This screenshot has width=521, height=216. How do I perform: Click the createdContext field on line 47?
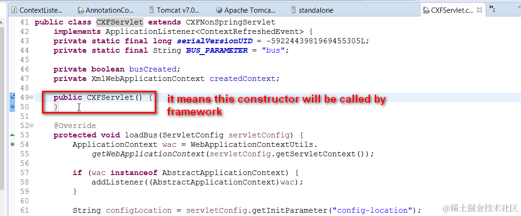[x=243, y=79]
